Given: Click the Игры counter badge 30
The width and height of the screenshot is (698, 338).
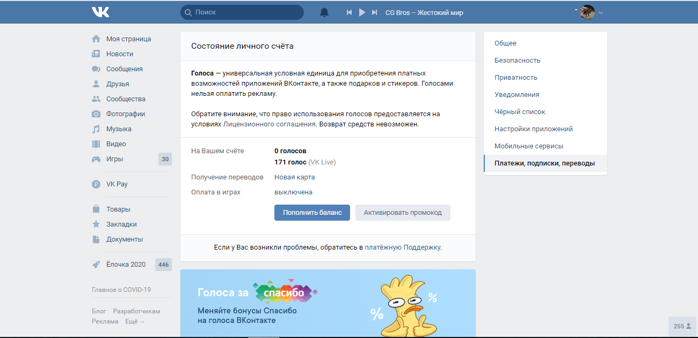Looking at the screenshot, I should 165,159.
